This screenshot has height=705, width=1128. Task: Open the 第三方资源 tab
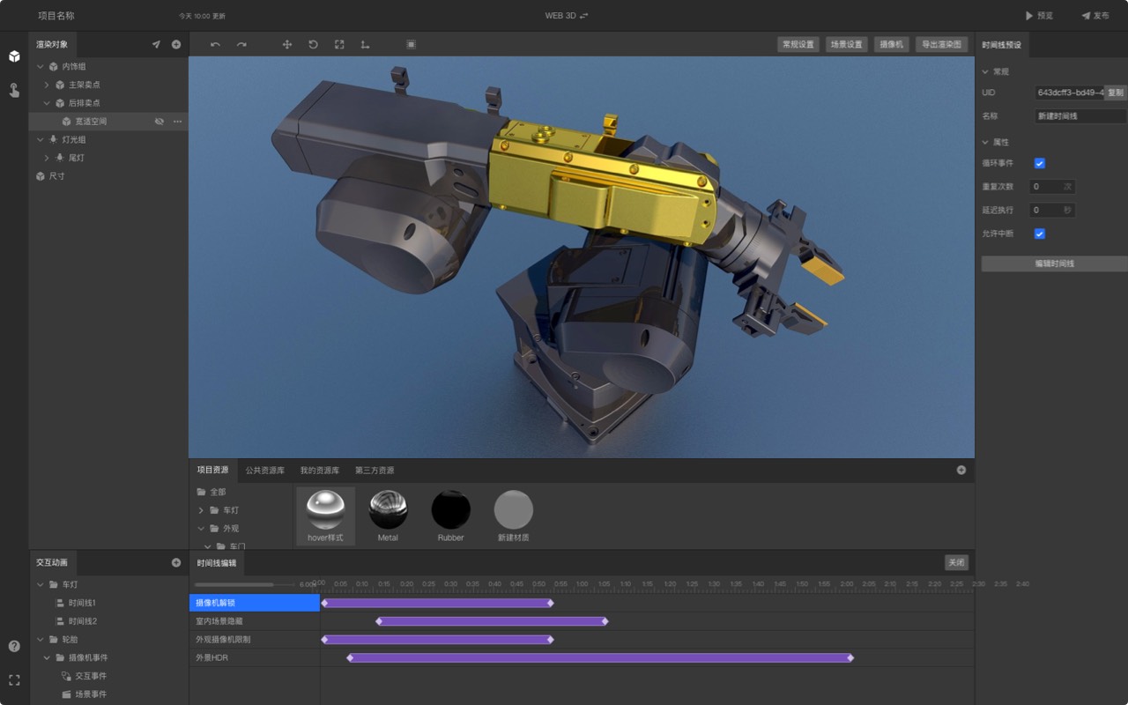coord(375,470)
